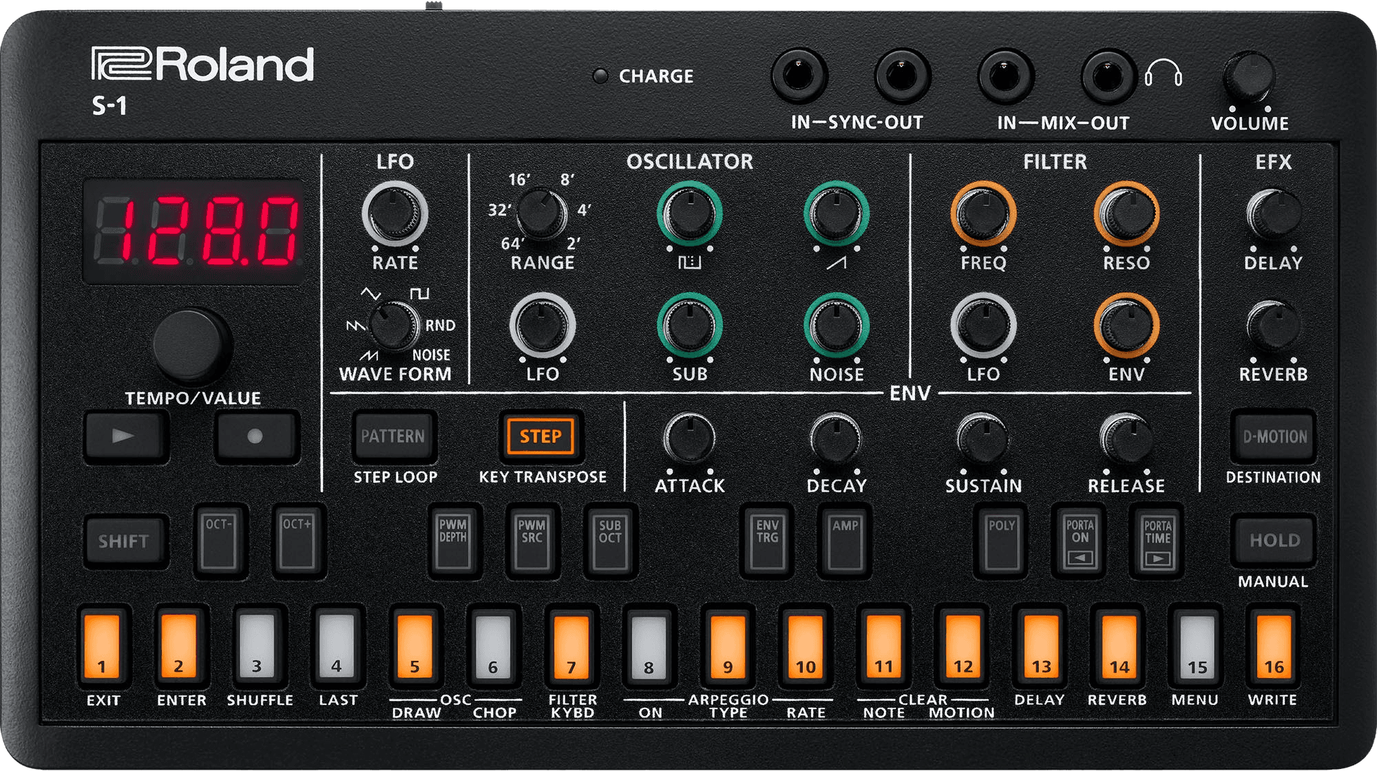Click the filter FREQ knob
This screenshot has width=1377, height=771.
pos(983,214)
